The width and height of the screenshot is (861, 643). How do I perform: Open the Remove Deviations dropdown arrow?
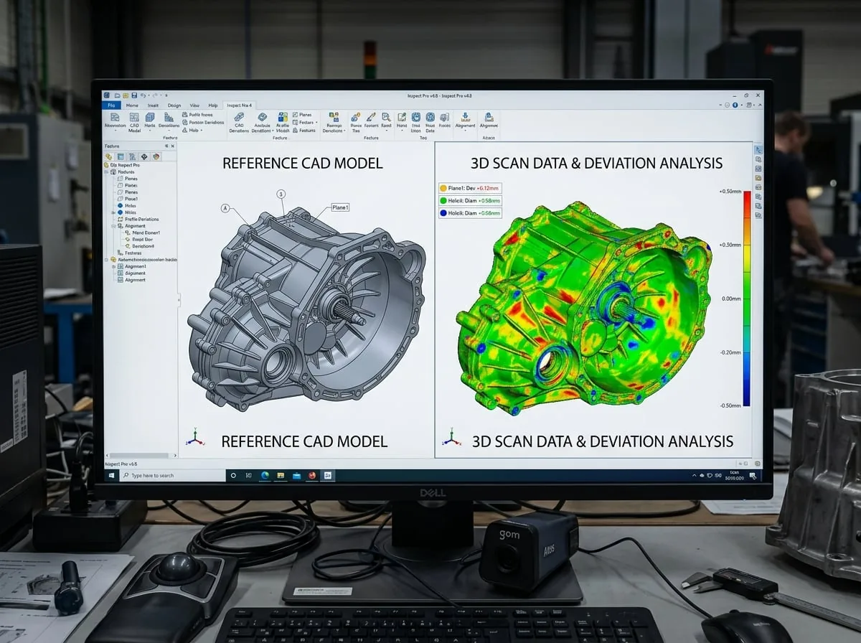[x=344, y=130]
